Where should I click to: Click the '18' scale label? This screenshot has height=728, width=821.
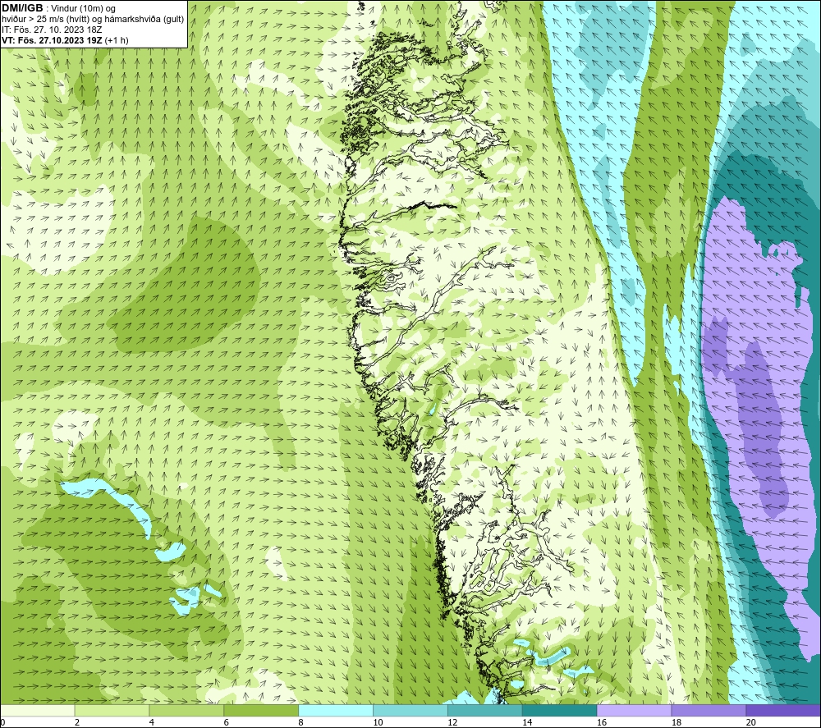click(x=676, y=723)
